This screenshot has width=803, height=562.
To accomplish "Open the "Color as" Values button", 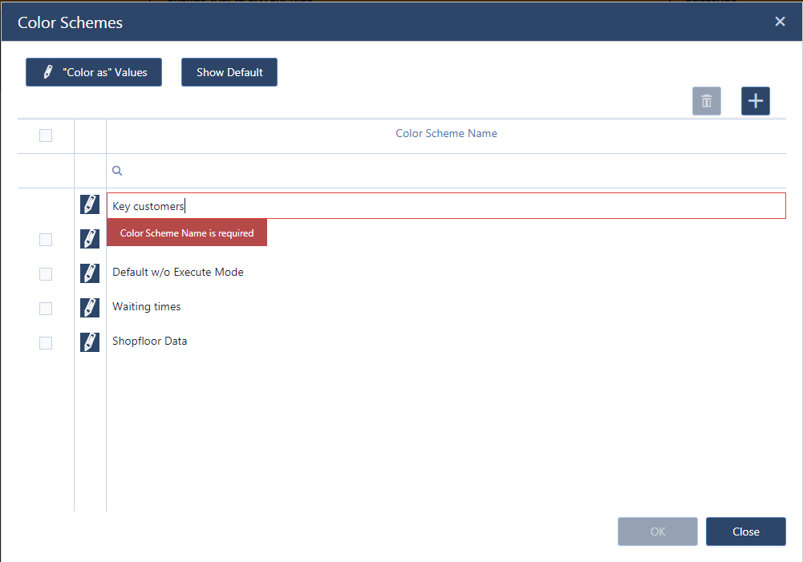I will point(94,72).
